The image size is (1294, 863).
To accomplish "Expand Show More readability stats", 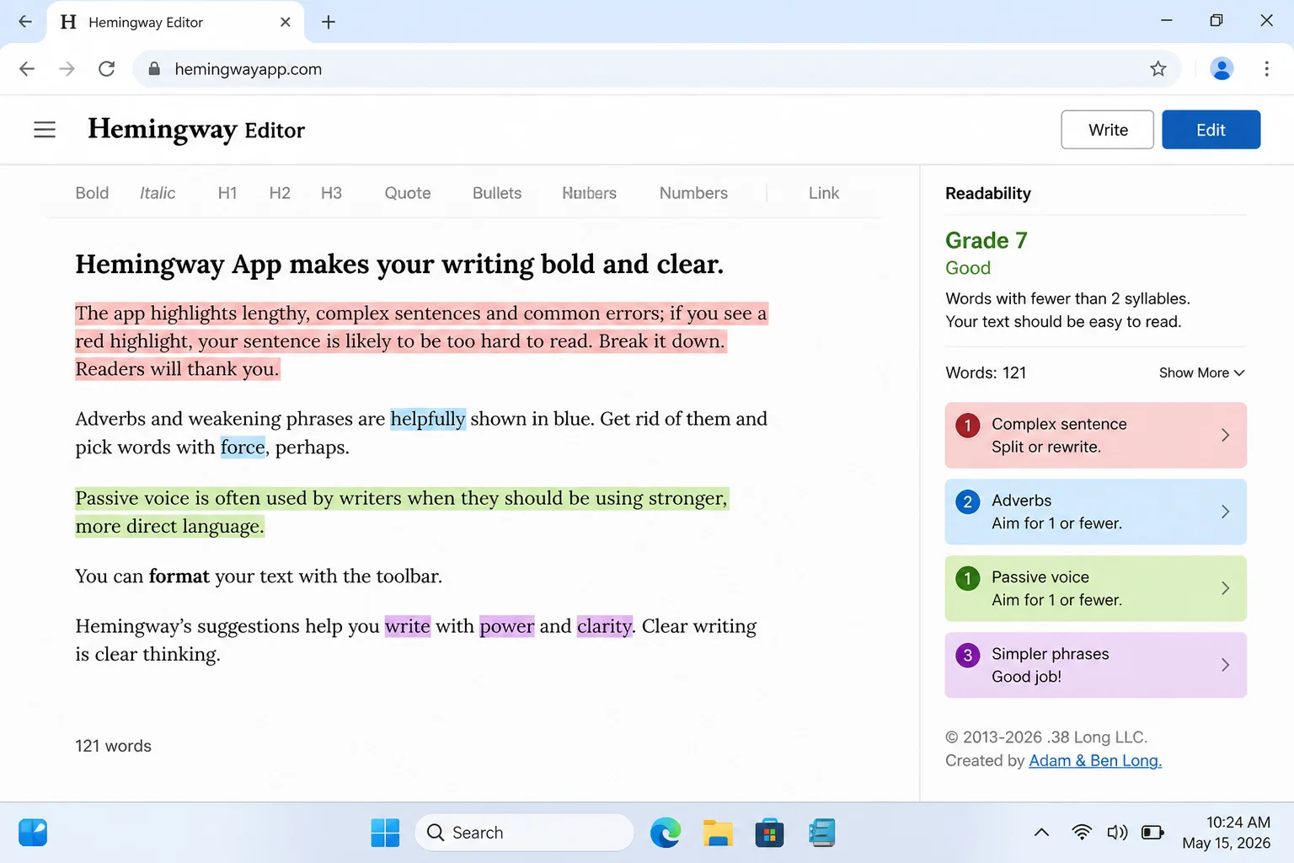I will coord(1201,373).
